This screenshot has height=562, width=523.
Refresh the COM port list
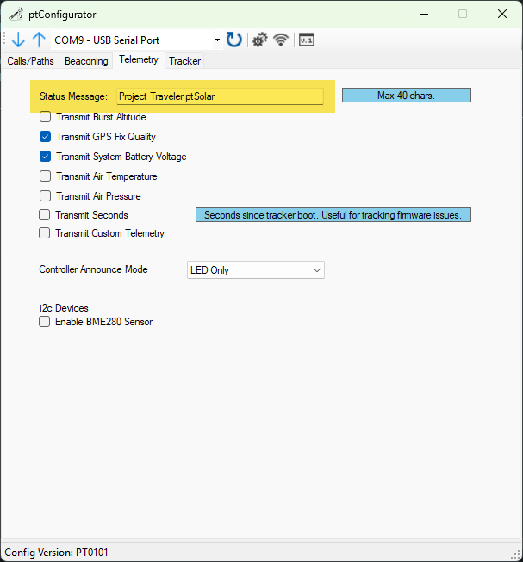[234, 40]
